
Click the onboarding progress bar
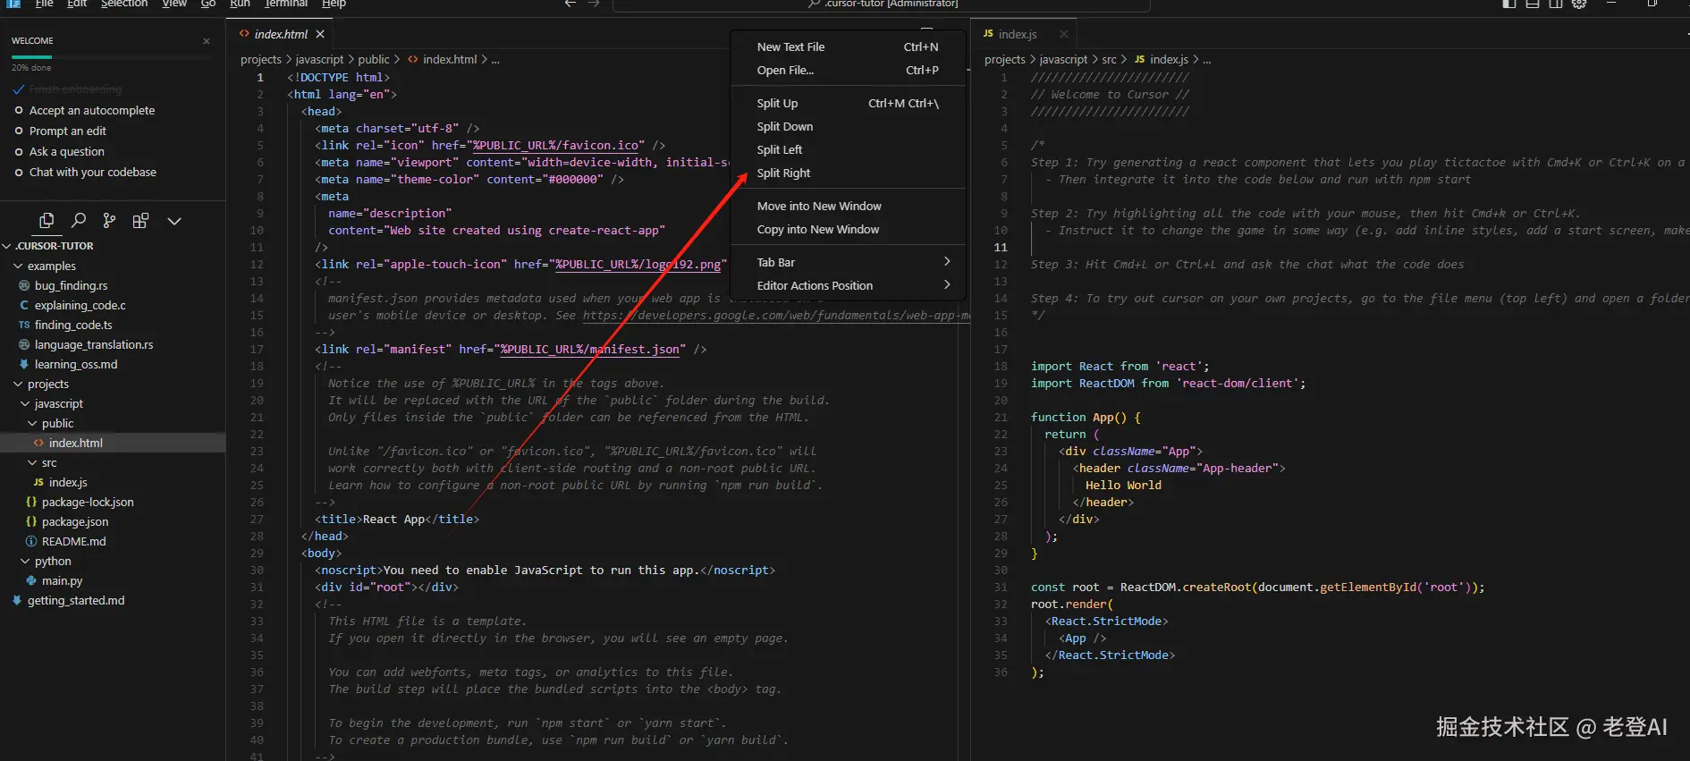click(112, 57)
